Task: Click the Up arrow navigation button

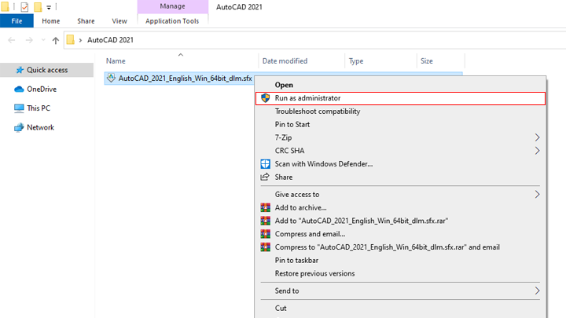Action: (55, 40)
